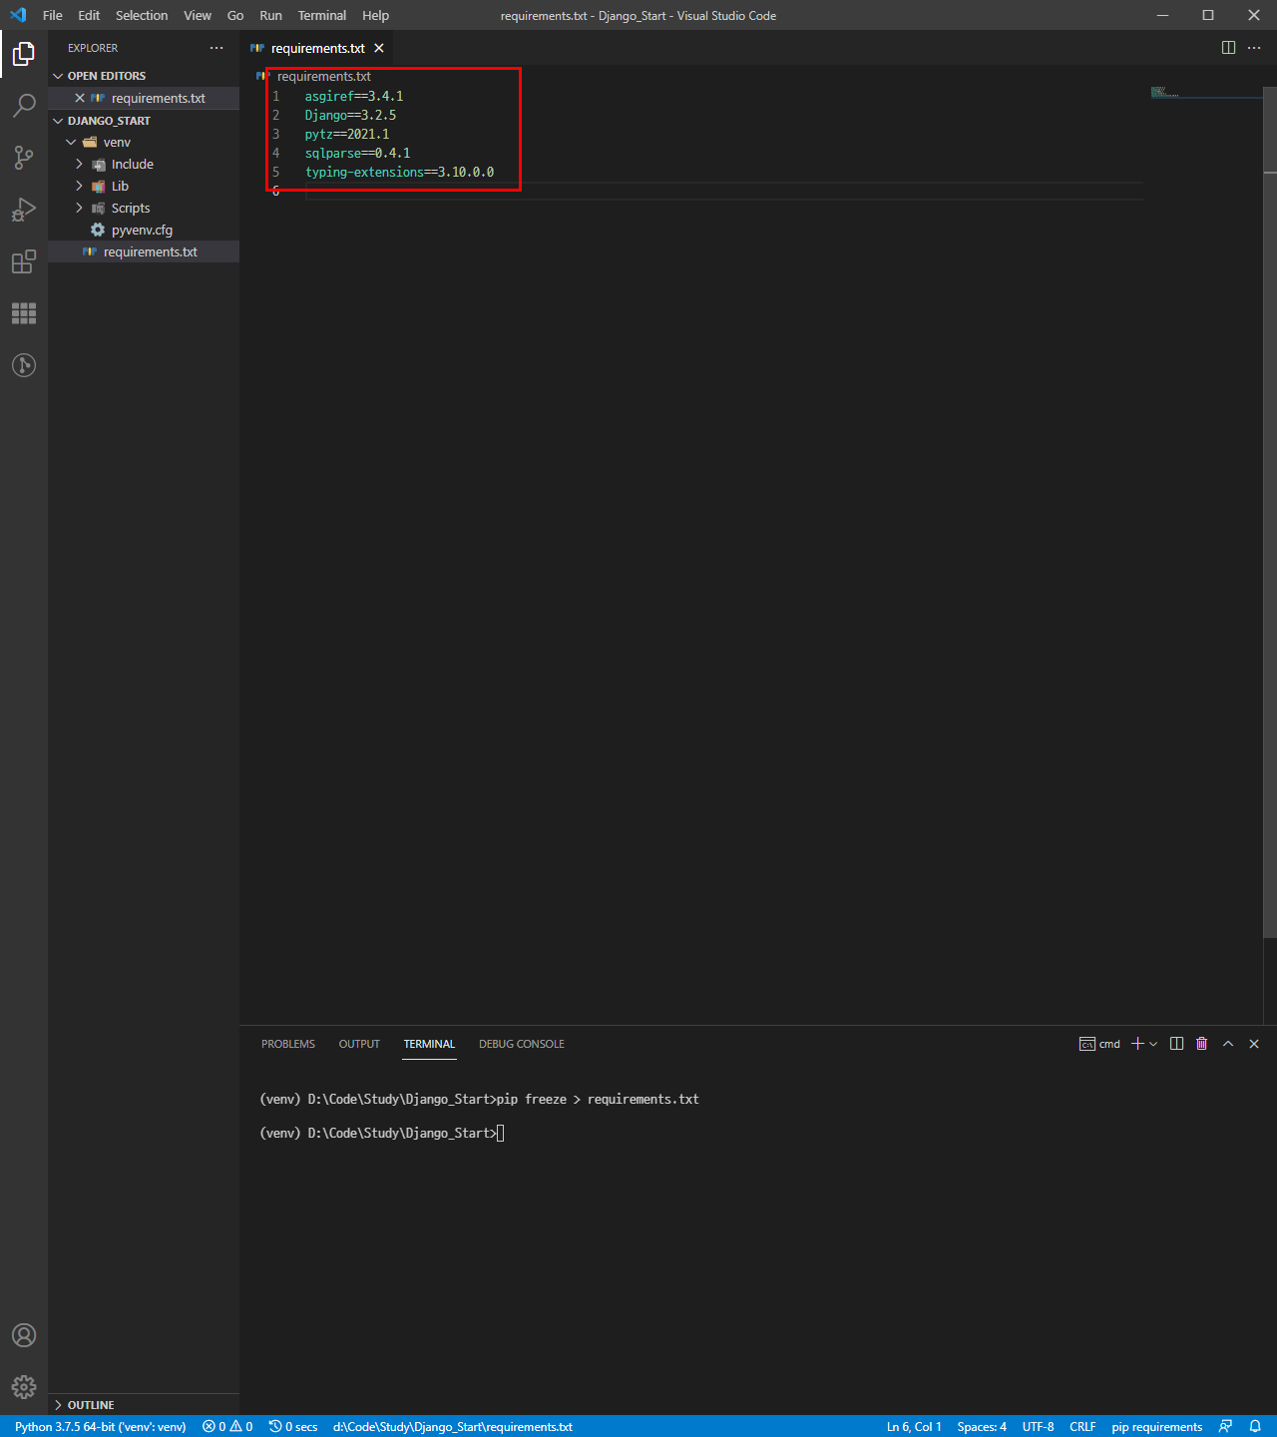The width and height of the screenshot is (1277, 1437).
Task: Open editor more actions ellipsis
Action: [x=1254, y=48]
